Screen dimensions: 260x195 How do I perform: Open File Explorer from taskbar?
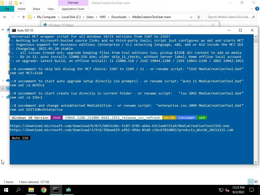(x=31, y=190)
